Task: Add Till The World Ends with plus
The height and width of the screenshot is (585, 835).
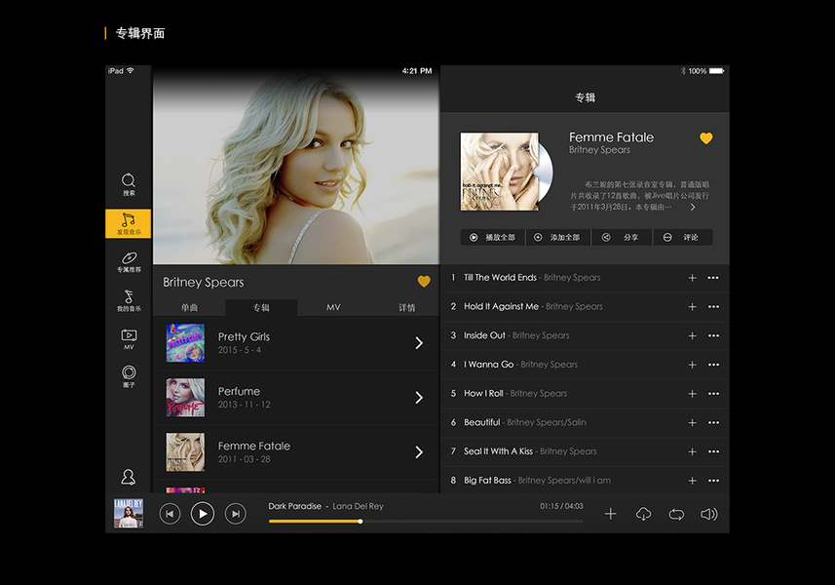Action: (693, 278)
